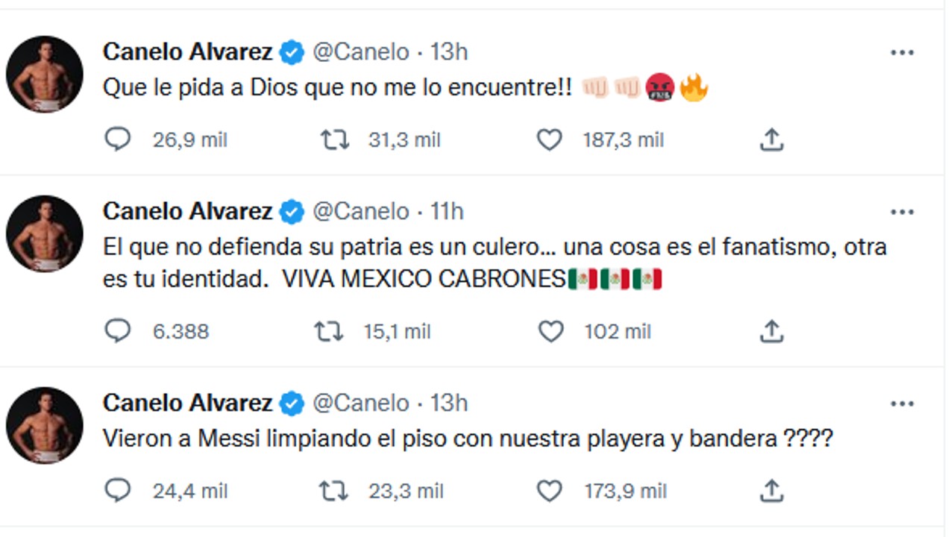
Task: Open the author name on the first tweet
Action: [187, 52]
